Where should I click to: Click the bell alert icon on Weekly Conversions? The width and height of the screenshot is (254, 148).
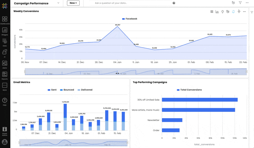[233, 12]
